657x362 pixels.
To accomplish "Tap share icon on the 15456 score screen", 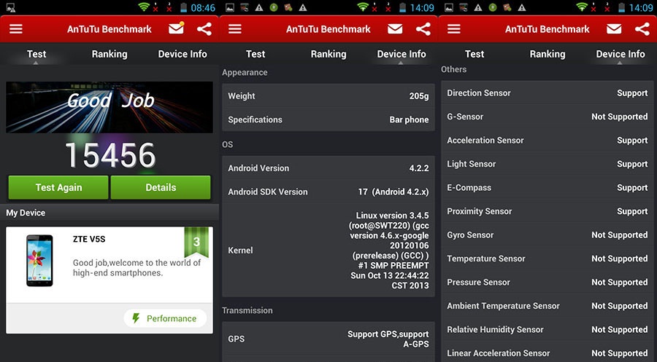I will pos(204,29).
